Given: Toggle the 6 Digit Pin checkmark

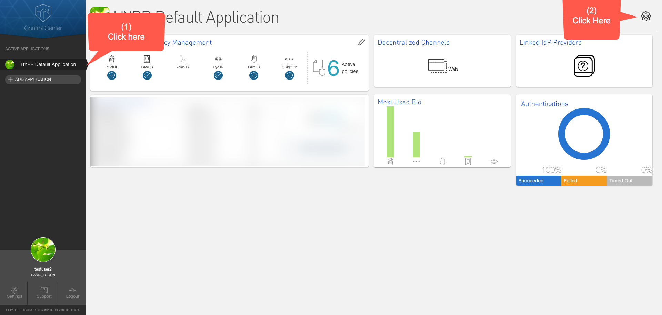Looking at the screenshot, I should 290,75.
